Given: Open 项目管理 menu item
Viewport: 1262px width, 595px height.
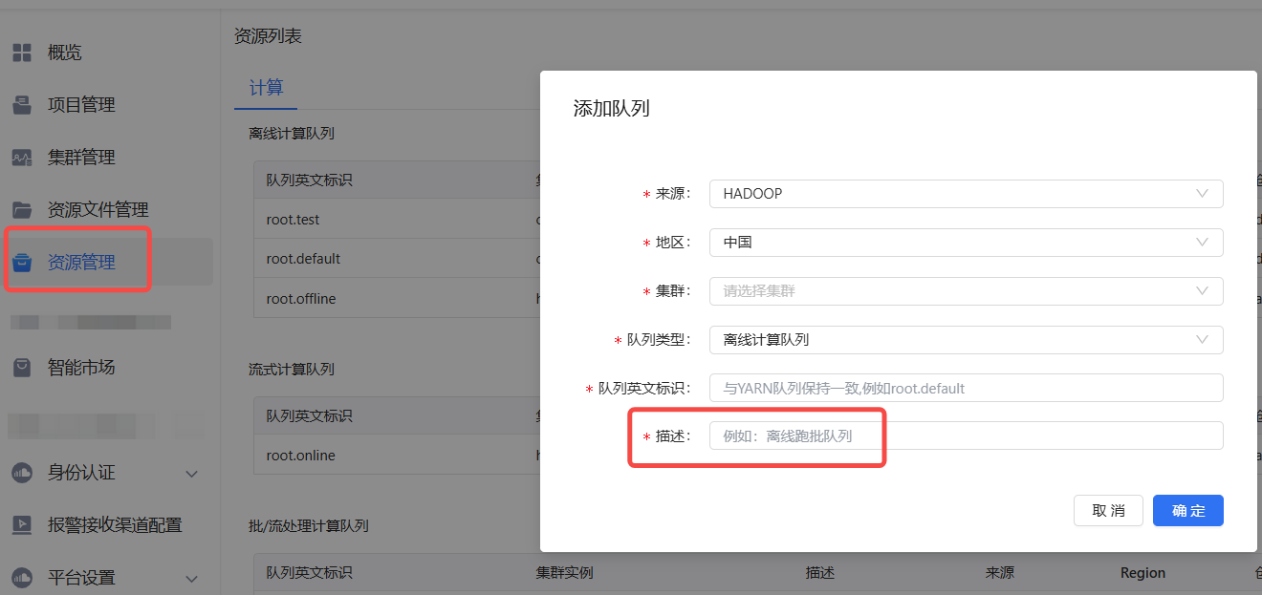Looking at the screenshot, I should tap(81, 105).
